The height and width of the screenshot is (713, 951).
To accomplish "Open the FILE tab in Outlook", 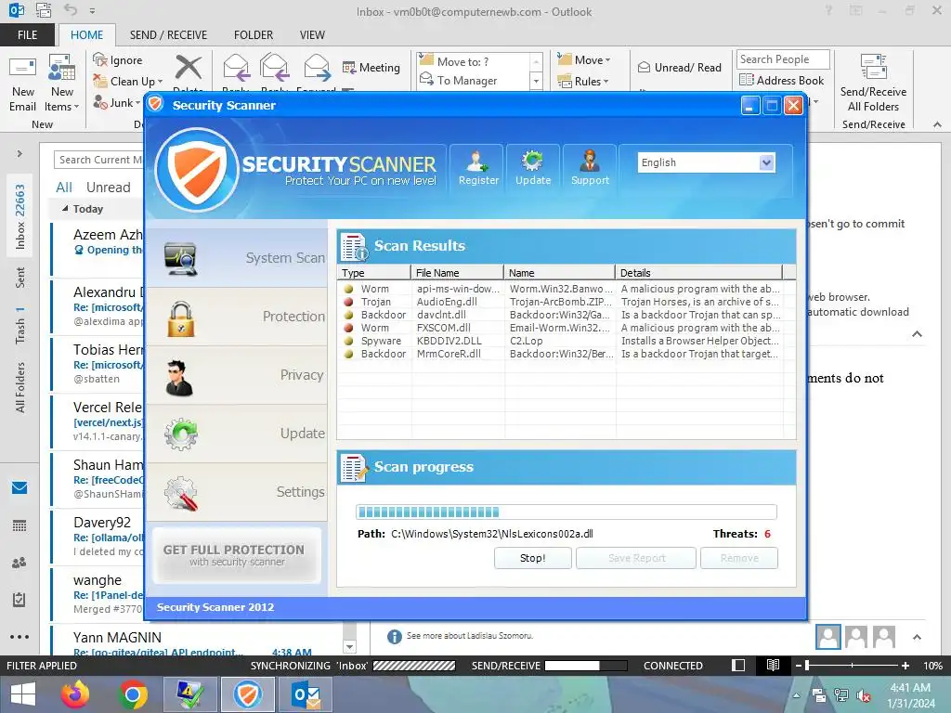I will coord(27,34).
